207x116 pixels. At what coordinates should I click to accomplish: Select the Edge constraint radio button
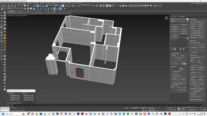click(197, 61)
